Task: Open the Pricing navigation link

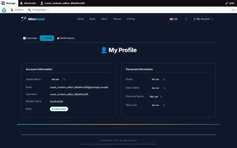Action: 131,19
